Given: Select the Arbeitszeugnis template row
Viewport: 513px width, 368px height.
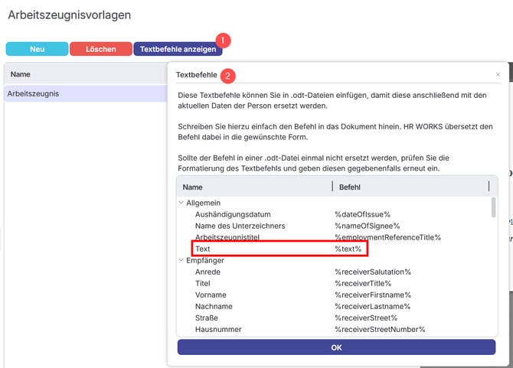Looking at the screenshot, I should 84,94.
